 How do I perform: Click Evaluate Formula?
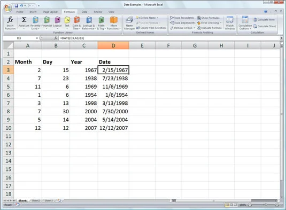[x=210, y=28]
